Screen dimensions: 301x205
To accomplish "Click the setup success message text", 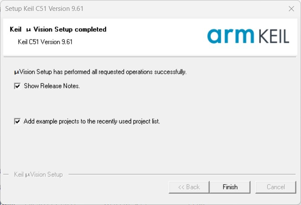I will 100,72.
